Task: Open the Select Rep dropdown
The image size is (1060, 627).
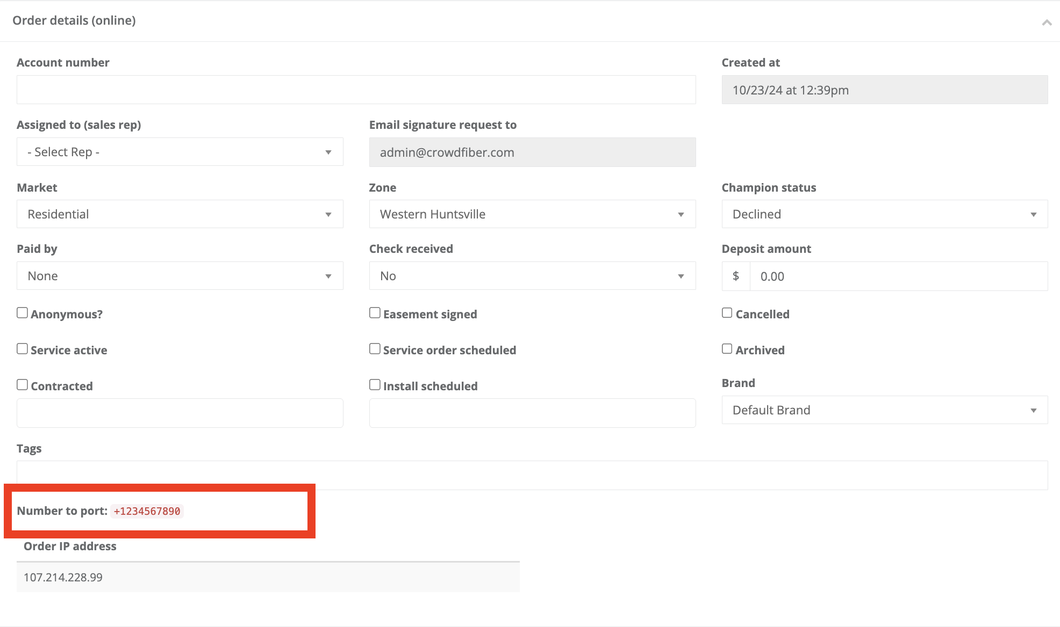Action: (x=180, y=152)
